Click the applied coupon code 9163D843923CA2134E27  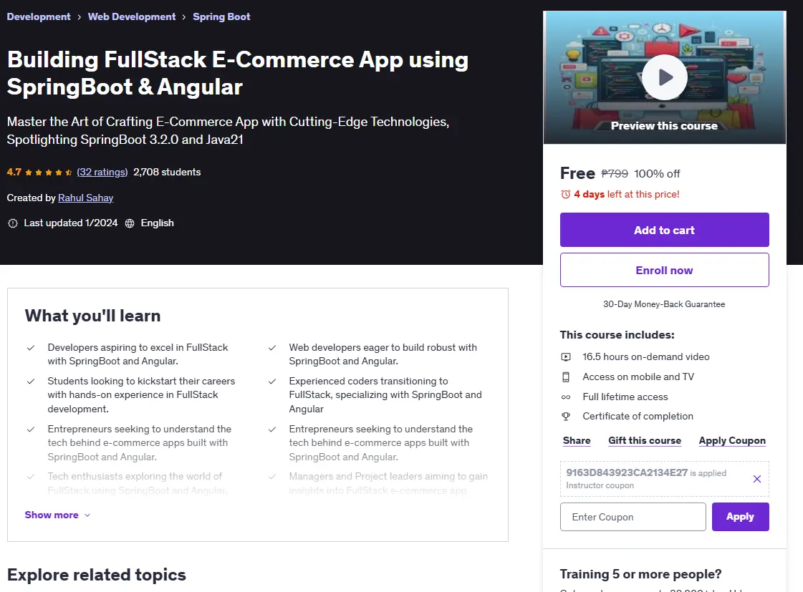click(627, 472)
